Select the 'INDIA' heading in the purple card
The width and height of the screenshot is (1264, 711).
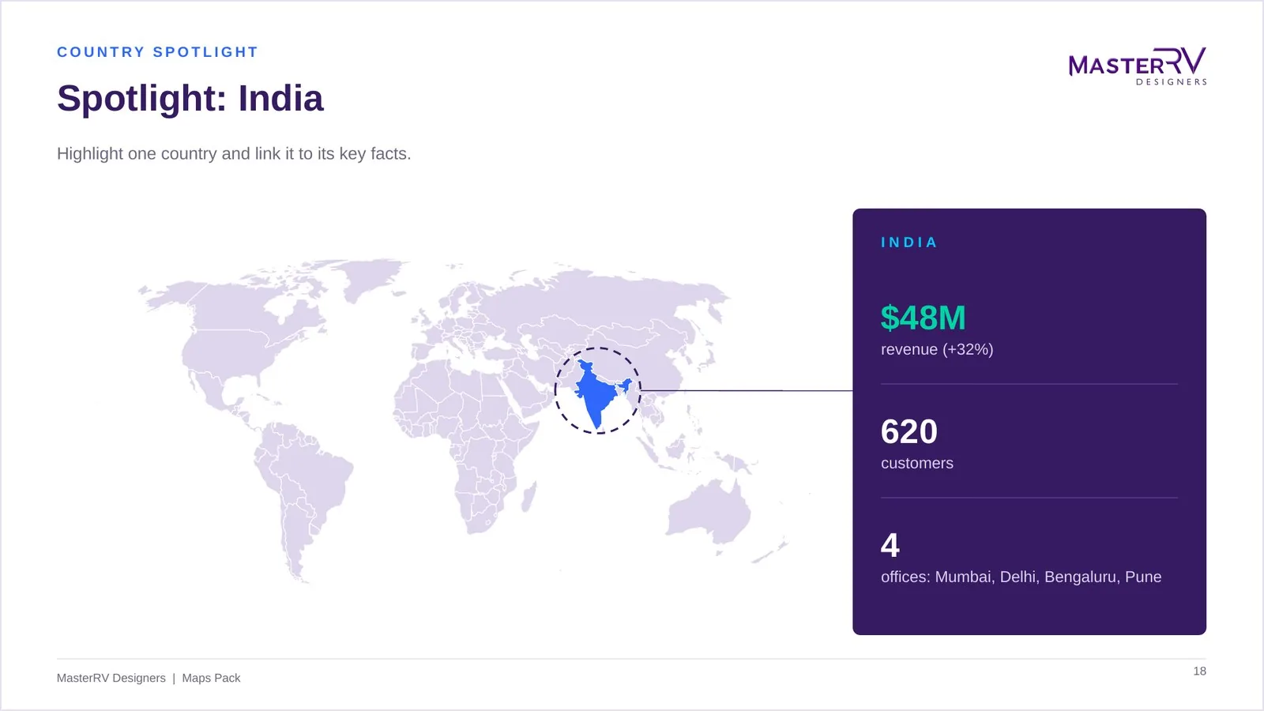[x=909, y=243]
